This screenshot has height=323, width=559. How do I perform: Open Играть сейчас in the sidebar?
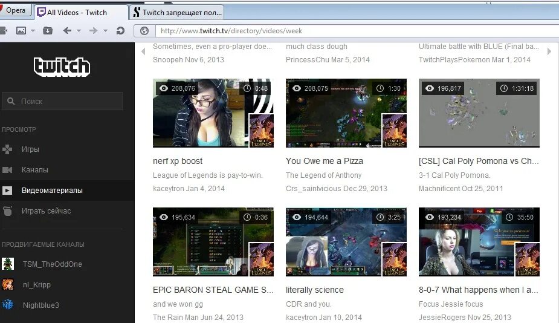[x=46, y=211]
